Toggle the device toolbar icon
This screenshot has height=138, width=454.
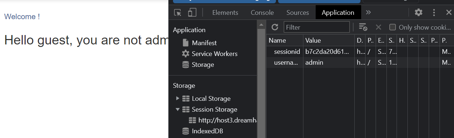[x=192, y=13]
